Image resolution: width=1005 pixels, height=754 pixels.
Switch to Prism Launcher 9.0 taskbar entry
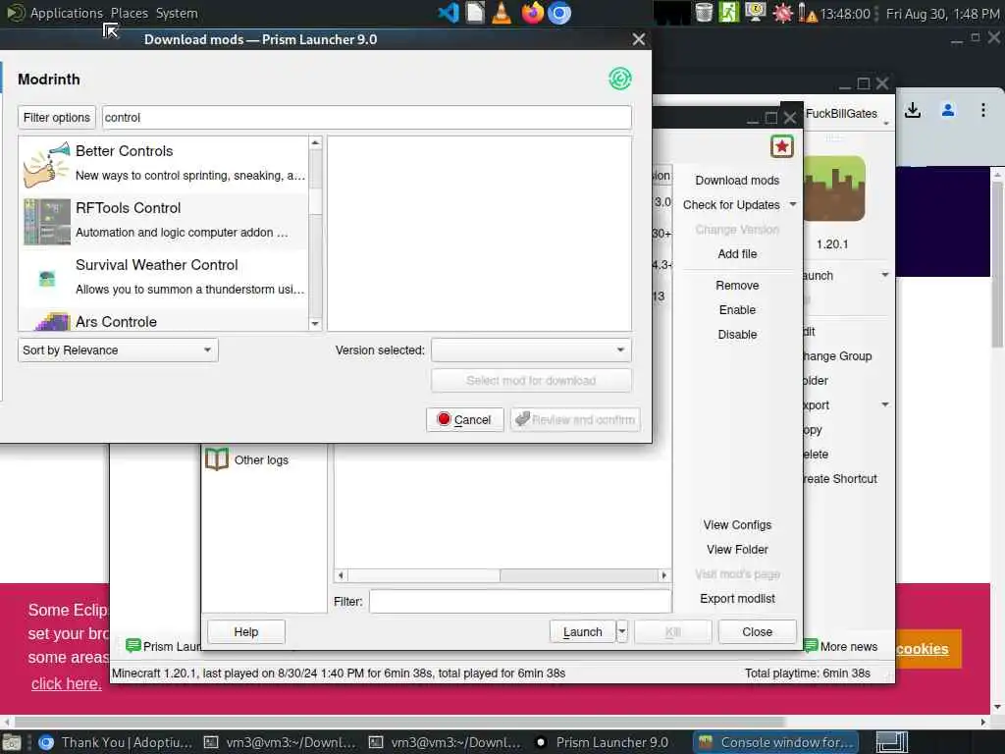pyautogui.click(x=602, y=742)
